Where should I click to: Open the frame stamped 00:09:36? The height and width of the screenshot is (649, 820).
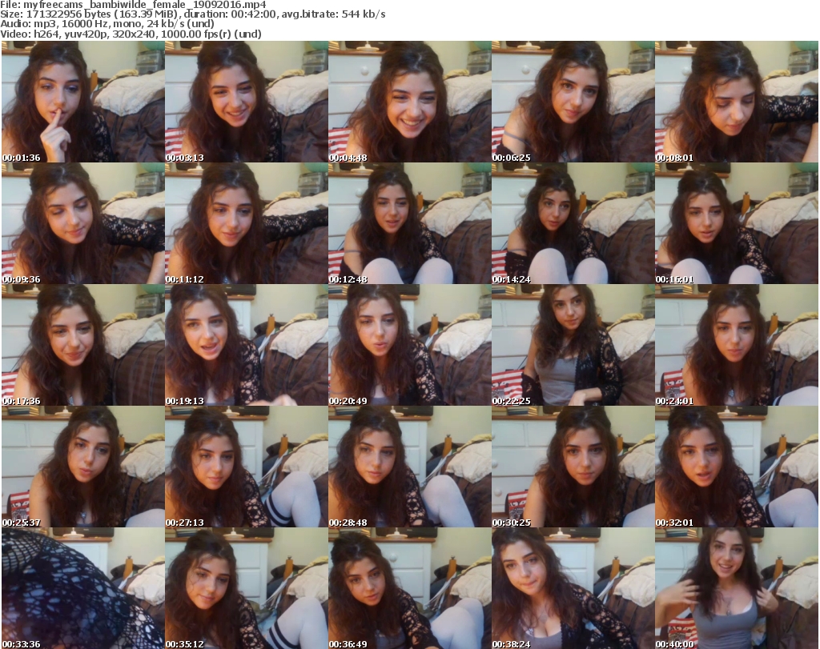[x=83, y=223]
